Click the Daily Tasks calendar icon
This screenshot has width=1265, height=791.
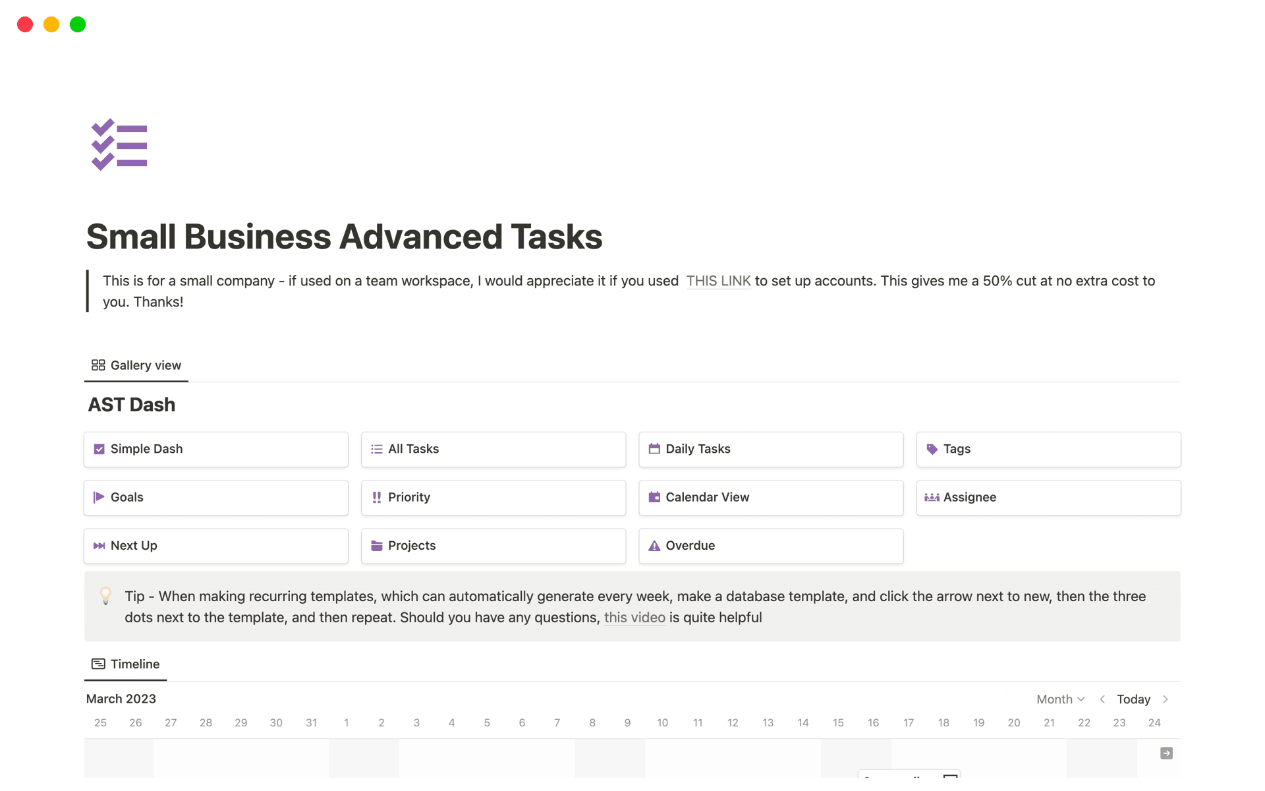pos(654,449)
